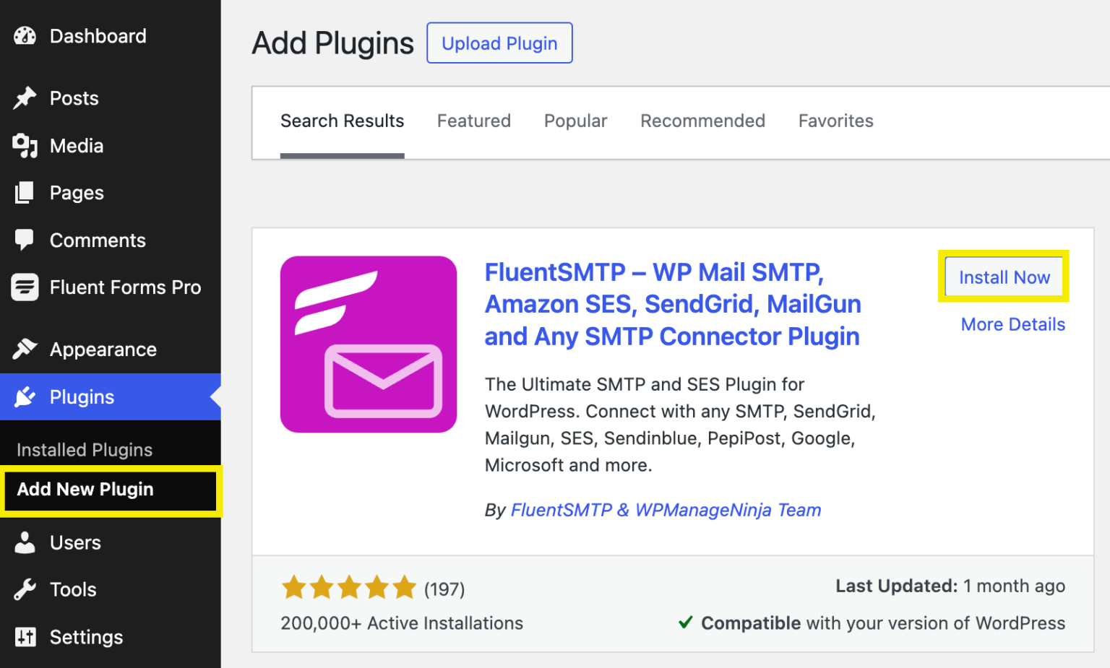Click the Pages icon
This screenshot has width=1110, height=668.
(25, 192)
